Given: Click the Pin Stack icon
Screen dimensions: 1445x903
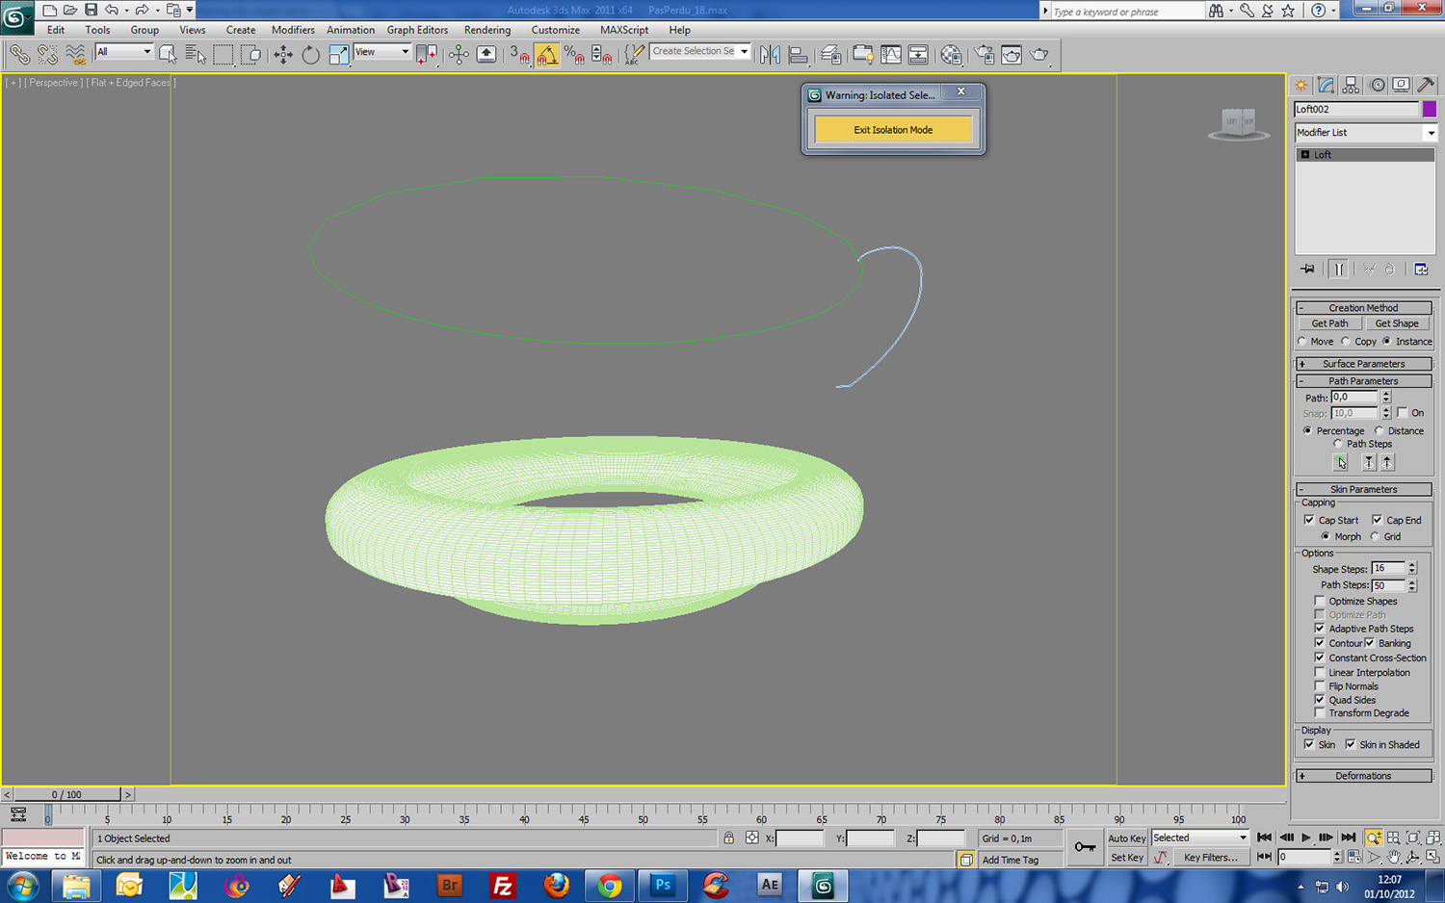Looking at the screenshot, I should tap(1307, 270).
